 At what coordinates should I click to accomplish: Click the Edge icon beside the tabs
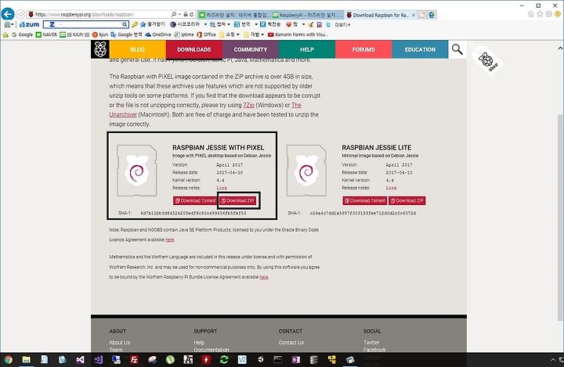click(x=432, y=15)
